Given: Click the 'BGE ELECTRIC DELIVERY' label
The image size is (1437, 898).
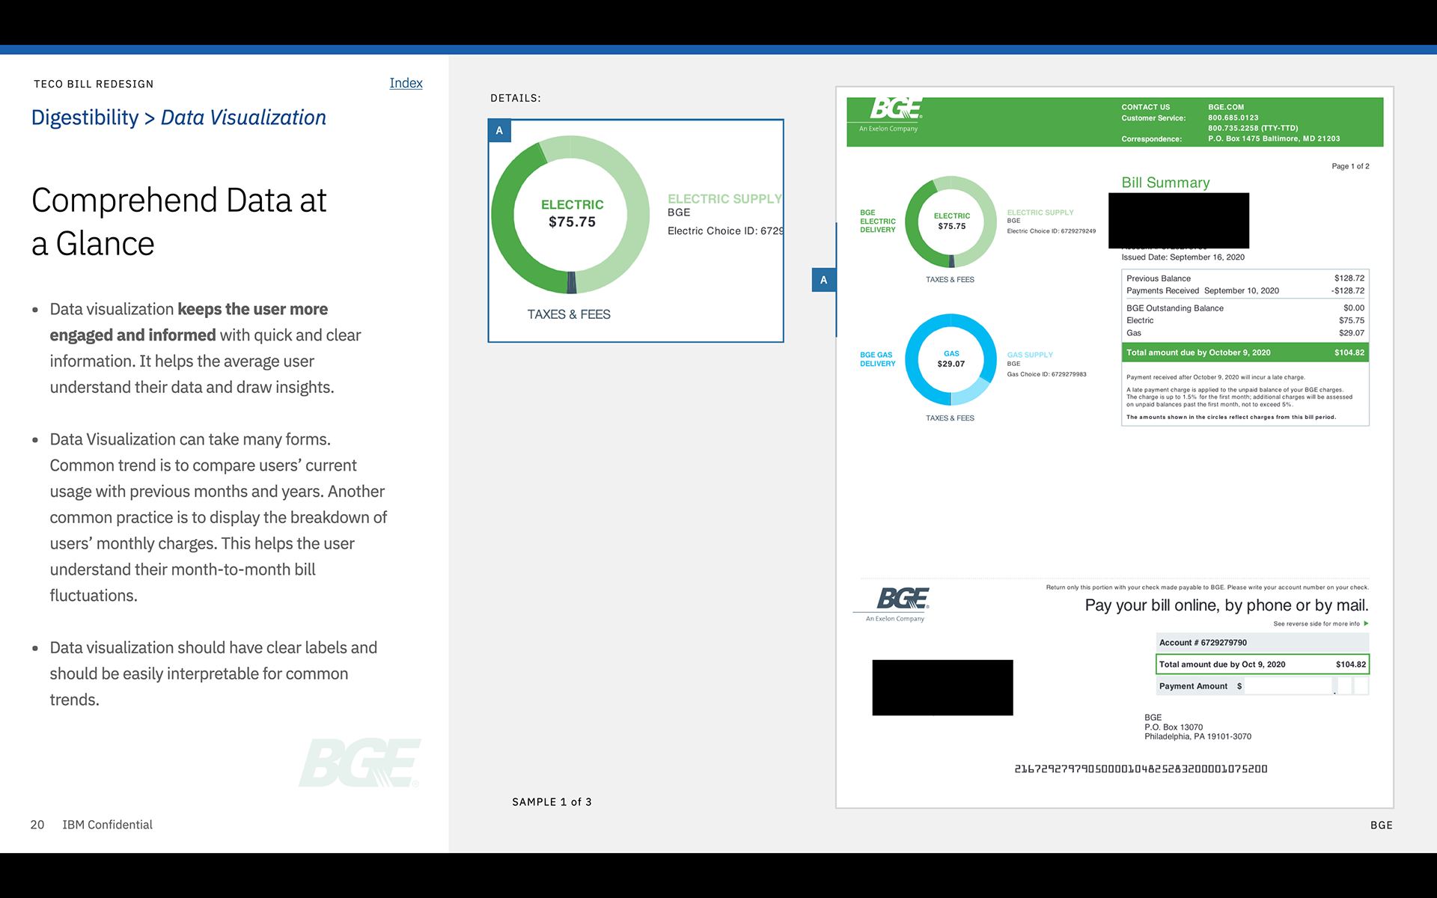Looking at the screenshot, I should pyautogui.click(x=877, y=222).
